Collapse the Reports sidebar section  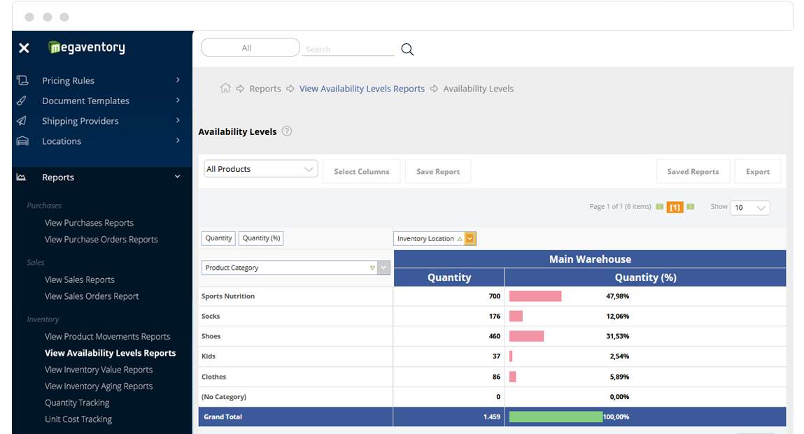(177, 178)
